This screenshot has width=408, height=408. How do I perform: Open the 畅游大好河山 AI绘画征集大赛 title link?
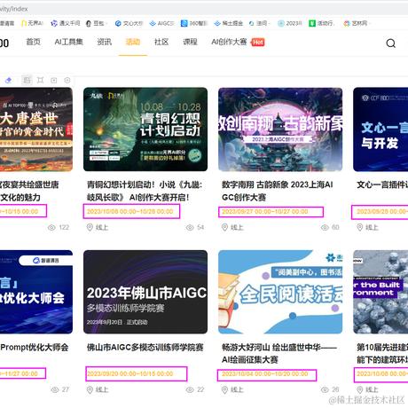point(279,353)
